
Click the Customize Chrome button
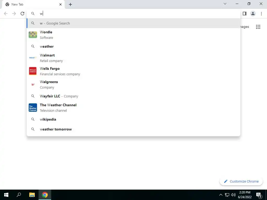tap(241, 181)
